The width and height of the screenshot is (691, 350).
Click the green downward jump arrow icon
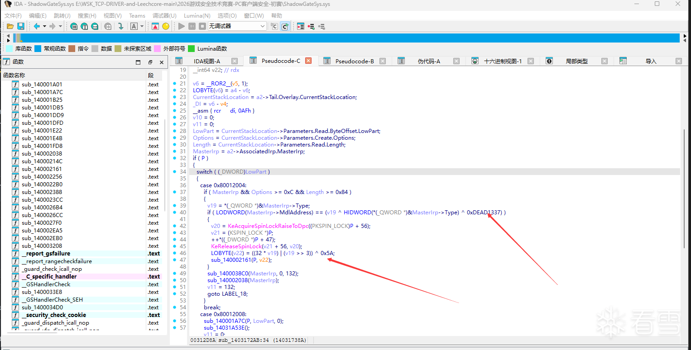(x=121, y=26)
